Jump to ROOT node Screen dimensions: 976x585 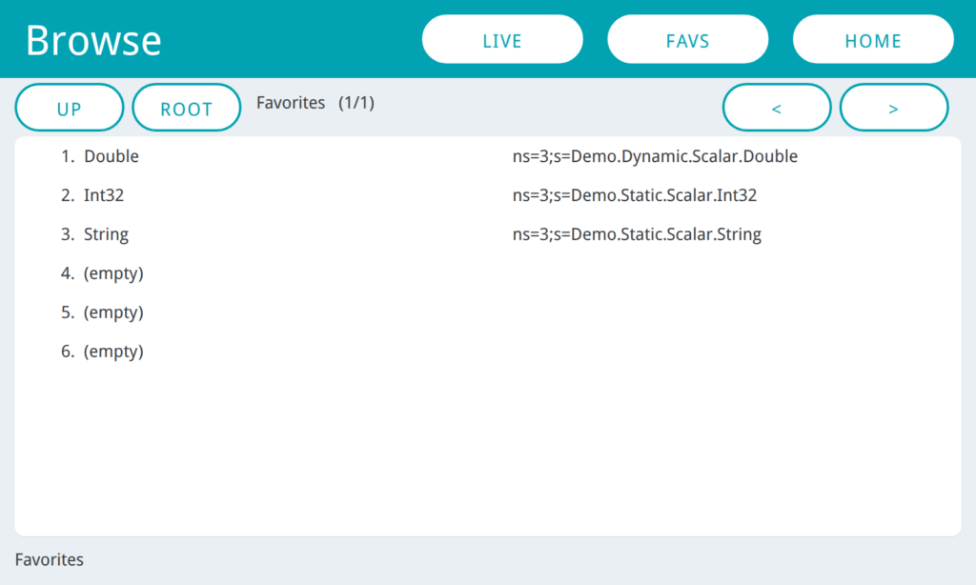[187, 108]
